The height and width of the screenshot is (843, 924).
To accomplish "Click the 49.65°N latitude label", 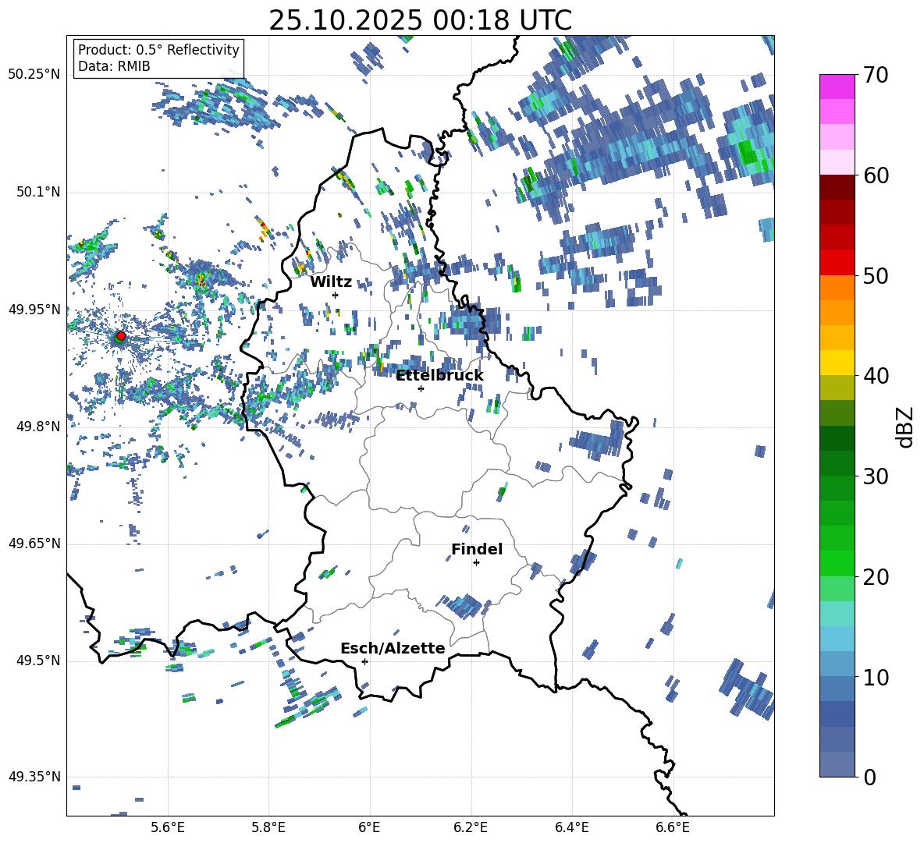I will coord(34,544).
